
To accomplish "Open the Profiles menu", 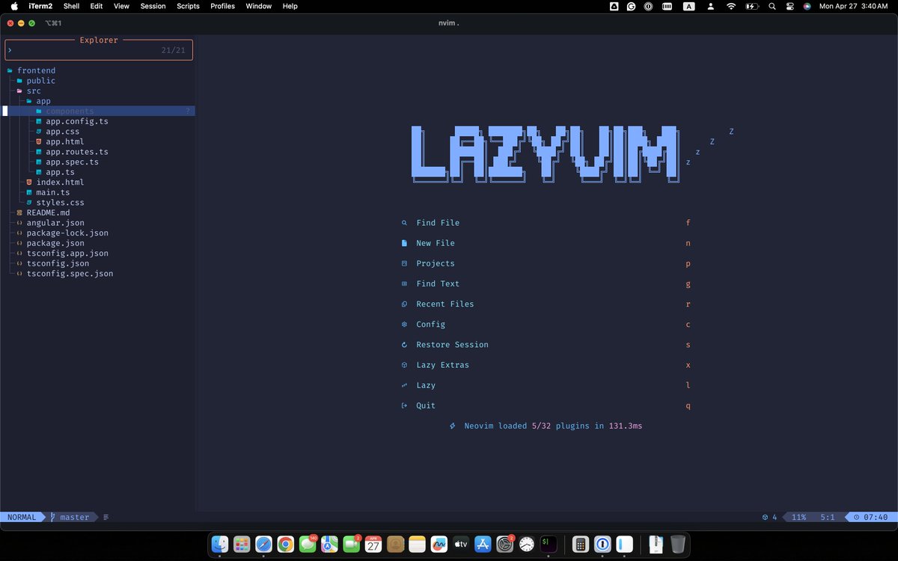I will [x=222, y=6].
